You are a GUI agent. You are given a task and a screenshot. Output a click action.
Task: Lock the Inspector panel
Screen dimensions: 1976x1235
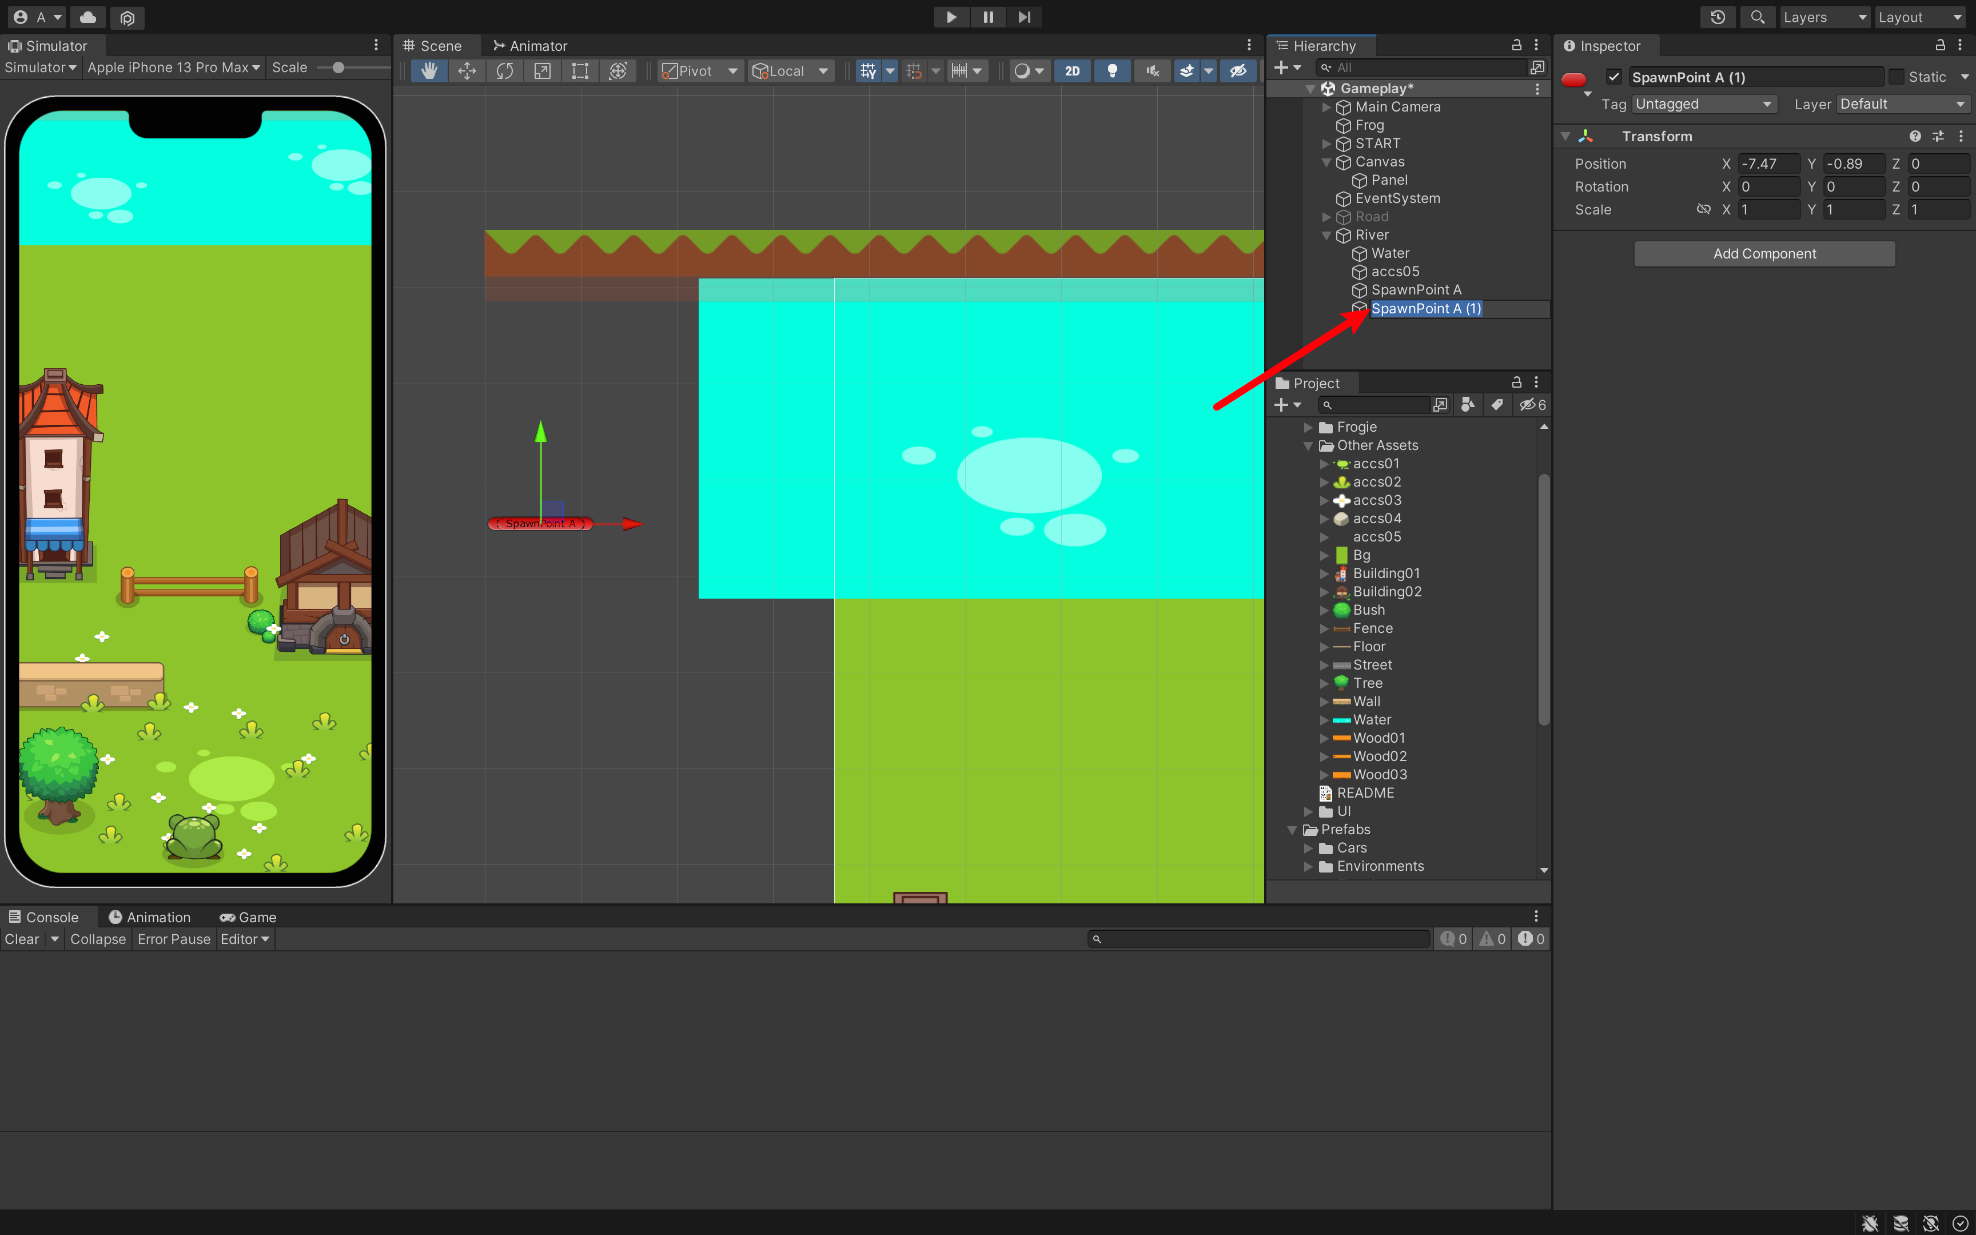1940,46
